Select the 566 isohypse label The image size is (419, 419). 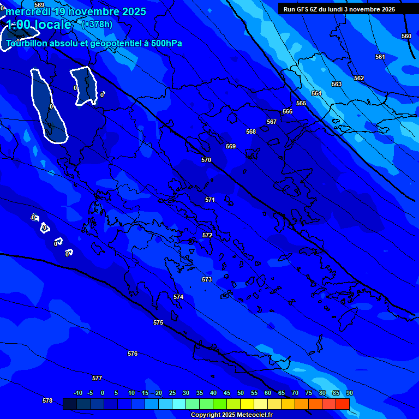pos(288,111)
